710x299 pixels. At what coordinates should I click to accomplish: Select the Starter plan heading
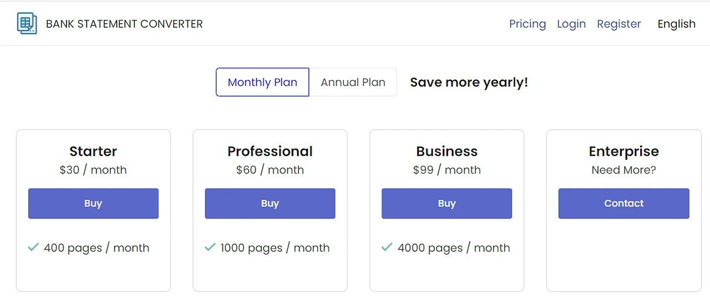point(93,151)
